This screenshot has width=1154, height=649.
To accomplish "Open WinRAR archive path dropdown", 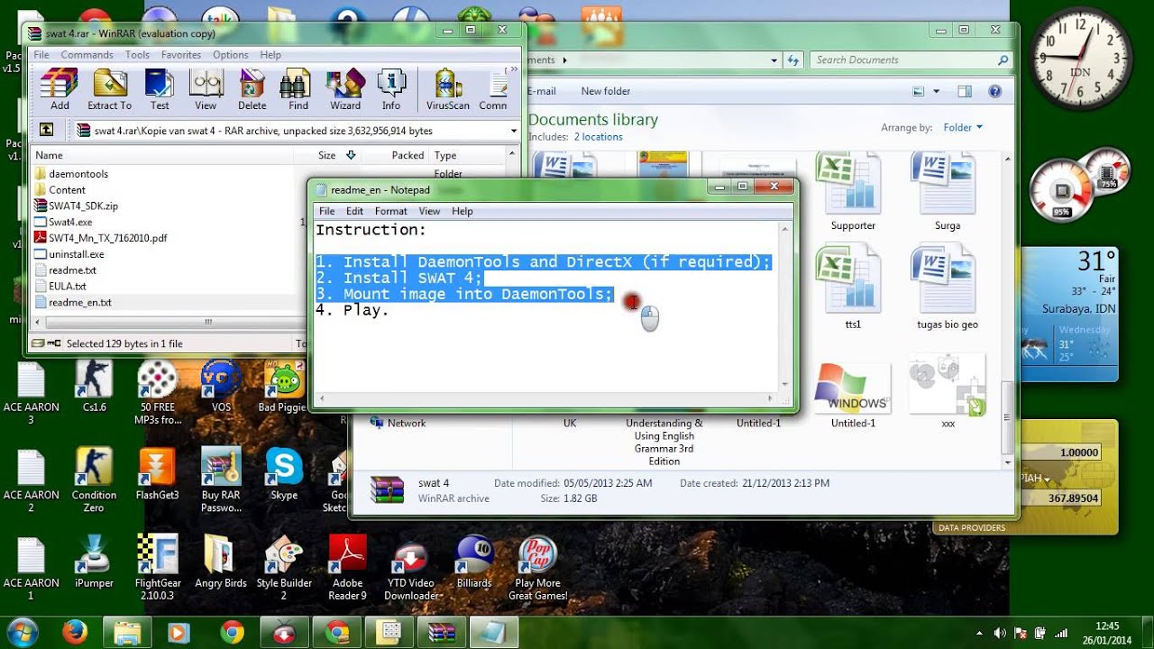I will coord(514,131).
